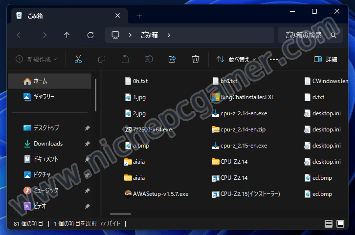The height and width of the screenshot is (235, 355).
Task: Select the 2.jpg file
Action: [x=135, y=113]
